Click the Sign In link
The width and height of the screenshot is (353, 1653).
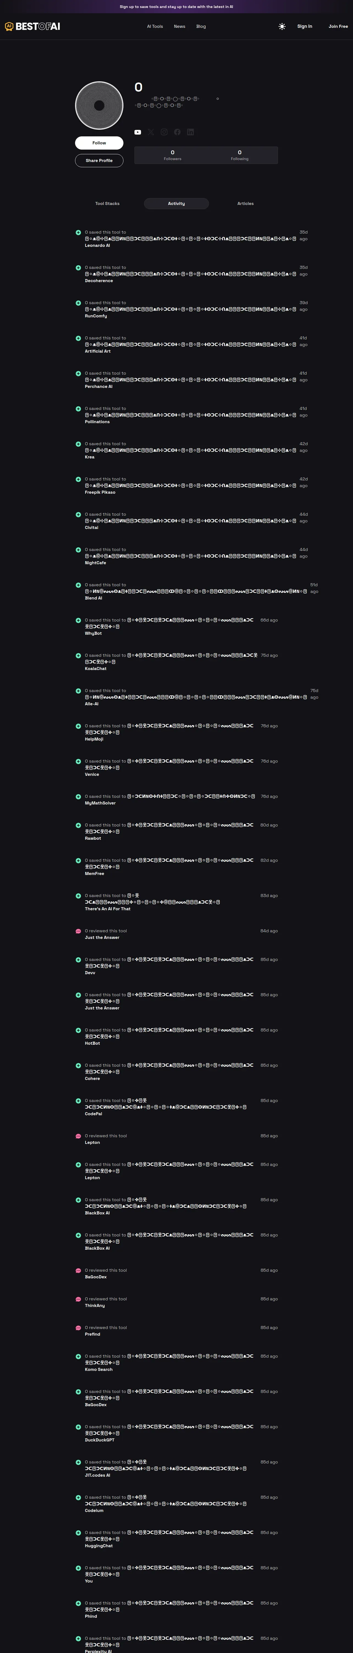(305, 26)
